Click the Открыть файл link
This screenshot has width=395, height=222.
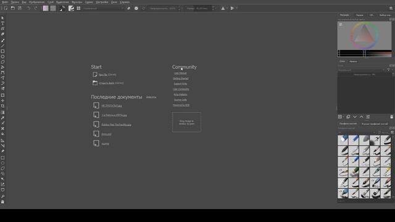(106, 83)
